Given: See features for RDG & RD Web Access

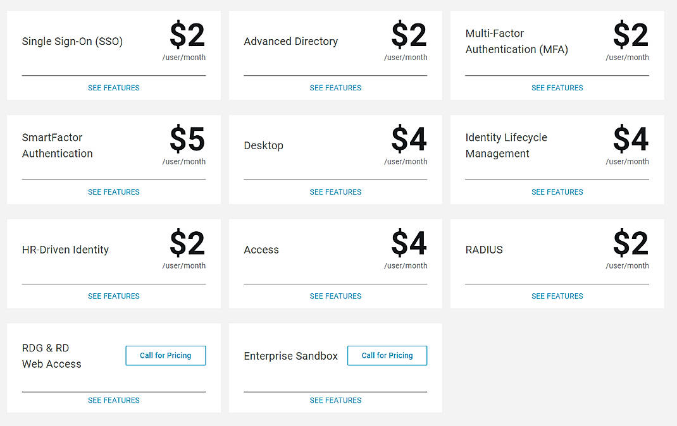Looking at the screenshot, I should point(114,401).
